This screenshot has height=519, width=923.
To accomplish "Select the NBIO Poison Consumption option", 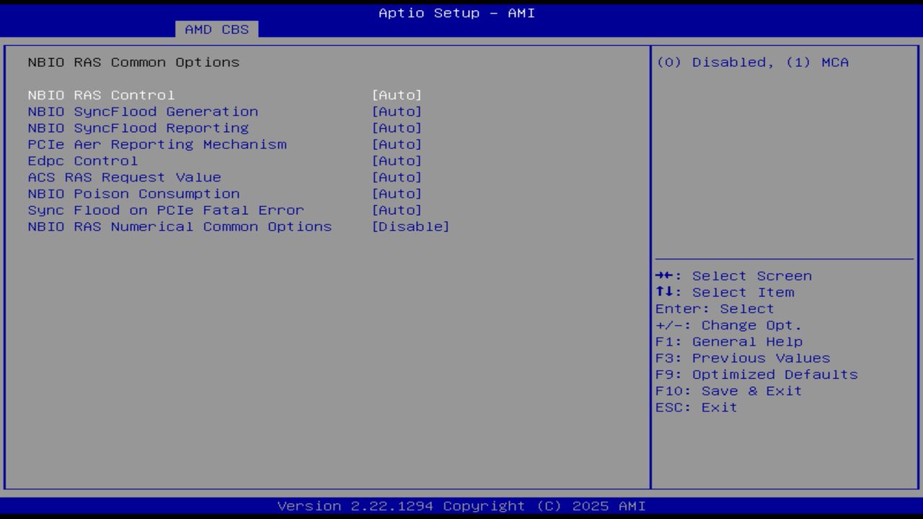I will (133, 193).
